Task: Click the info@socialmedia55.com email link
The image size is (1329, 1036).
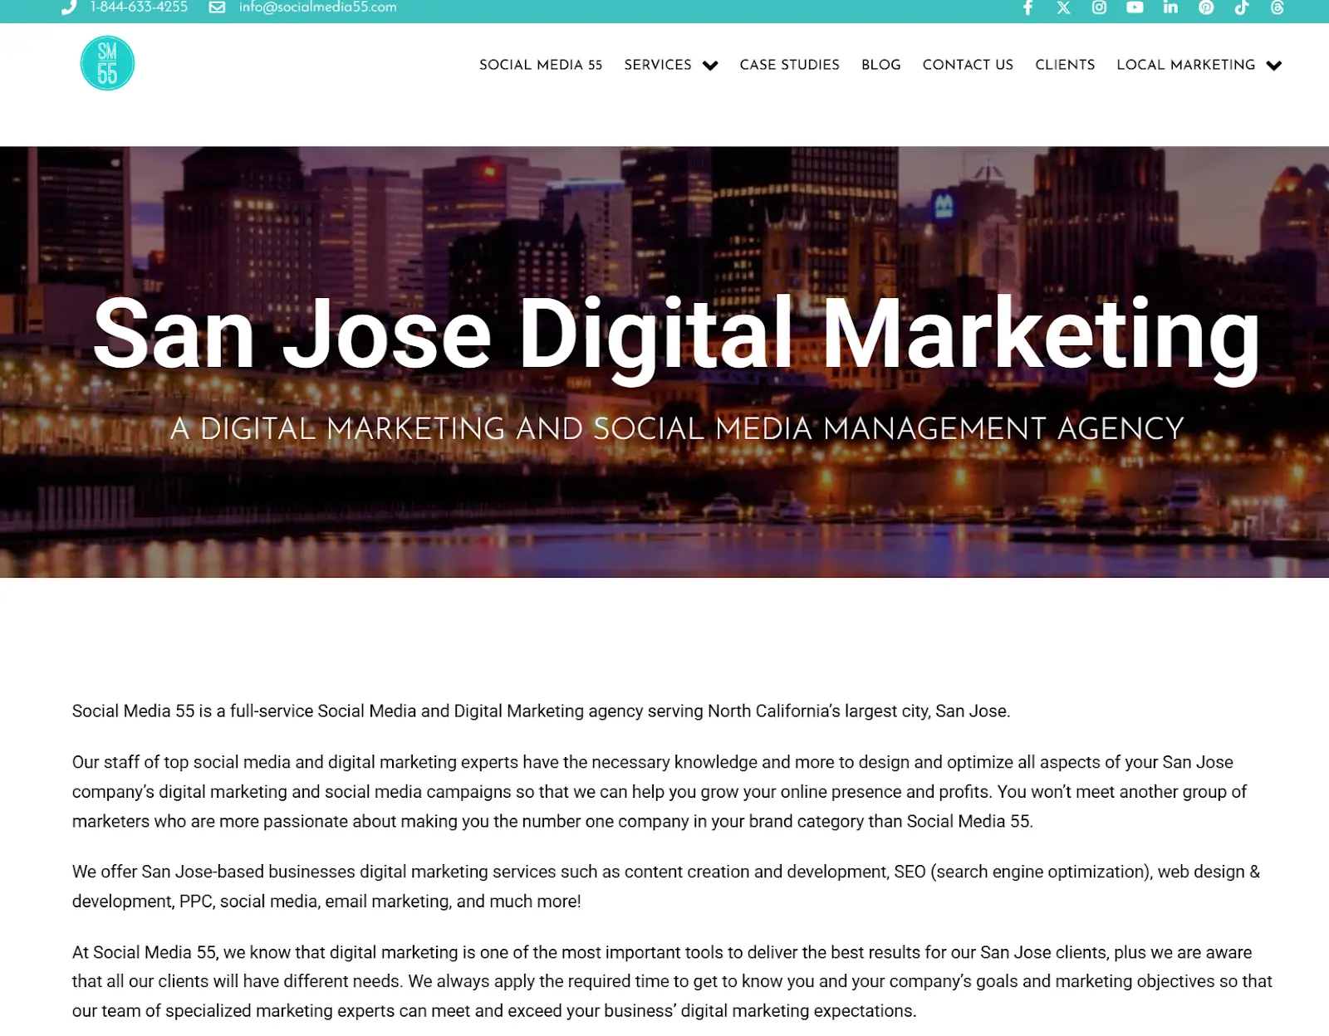Action: pyautogui.click(x=318, y=7)
